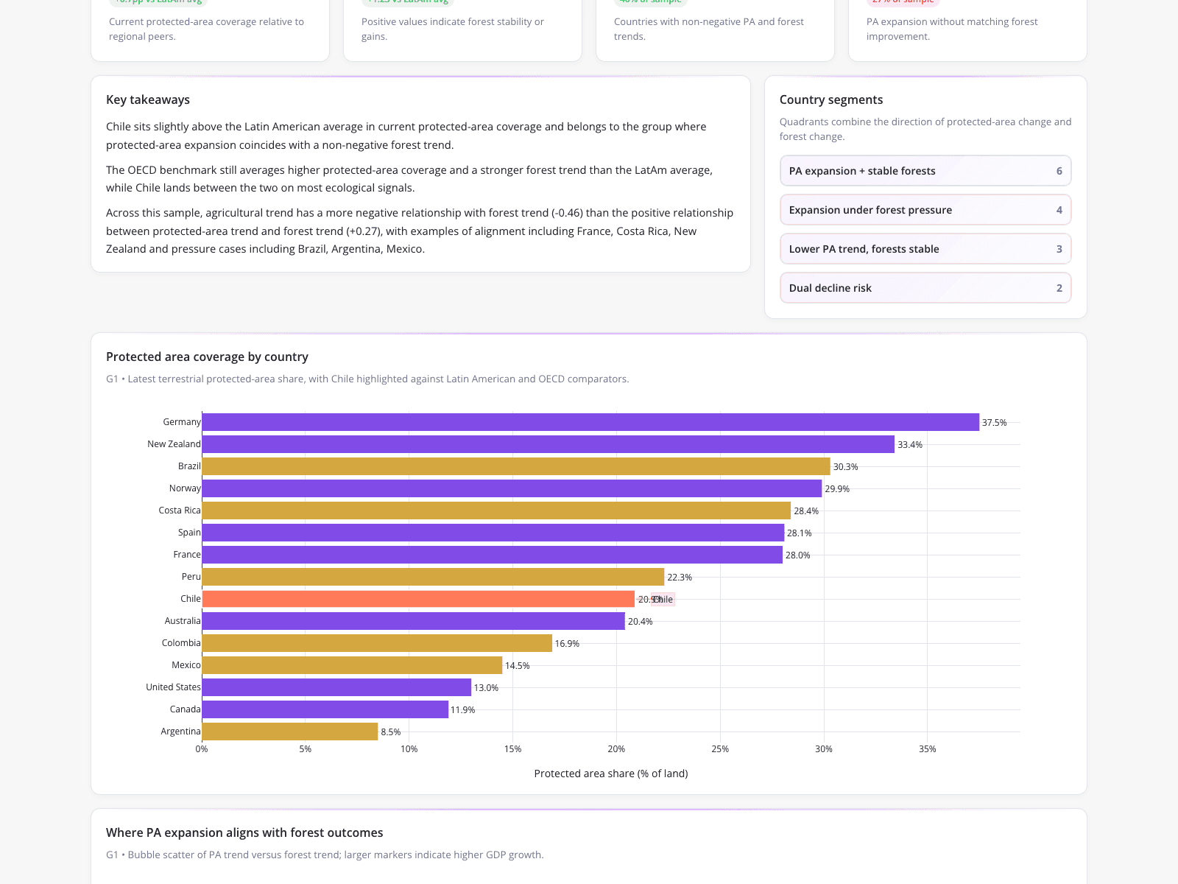The image size is (1178, 884).
Task: Click the 29.9% value label
Action: [837, 489]
